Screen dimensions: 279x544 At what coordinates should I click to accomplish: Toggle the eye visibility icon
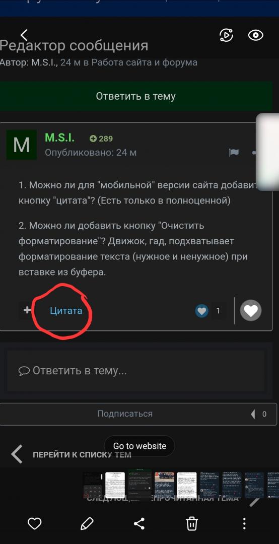pos(256,35)
